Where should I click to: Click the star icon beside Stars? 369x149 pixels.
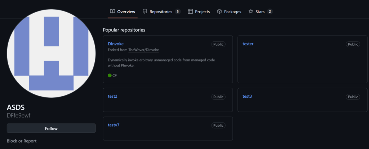click(251, 11)
